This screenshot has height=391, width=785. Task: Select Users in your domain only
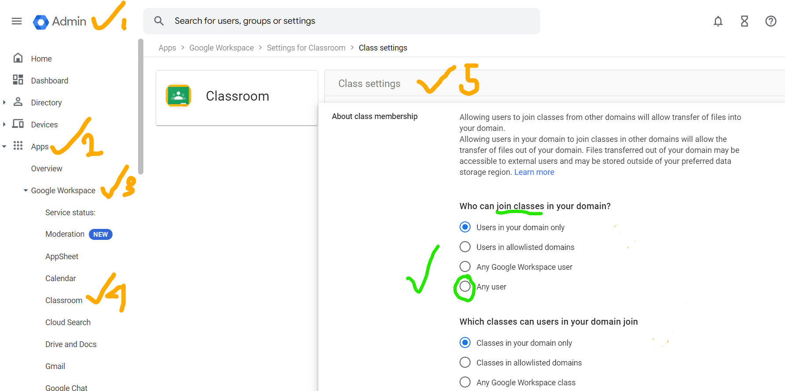(465, 227)
